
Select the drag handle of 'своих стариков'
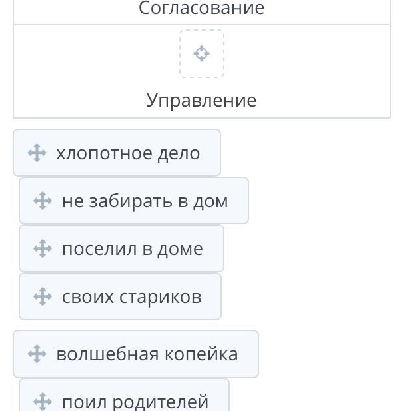(x=43, y=297)
